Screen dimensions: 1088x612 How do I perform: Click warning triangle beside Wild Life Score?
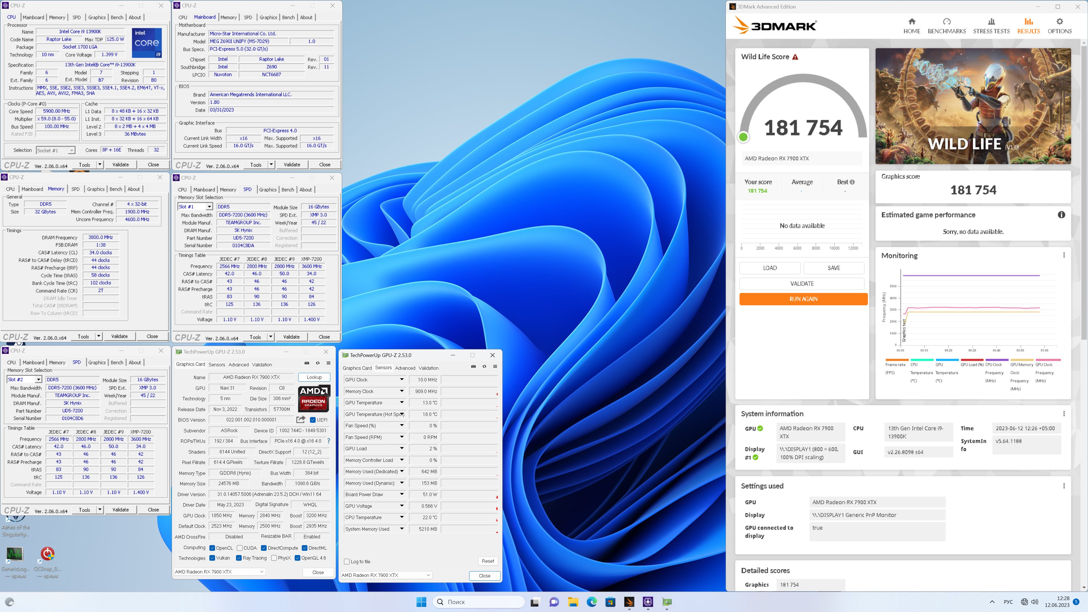tap(795, 57)
